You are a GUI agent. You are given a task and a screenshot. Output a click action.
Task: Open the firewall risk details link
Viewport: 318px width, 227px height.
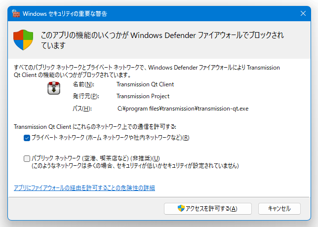tap(84, 188)
